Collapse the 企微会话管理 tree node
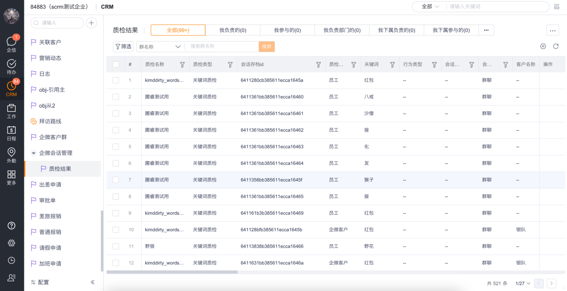 (33, 153)
